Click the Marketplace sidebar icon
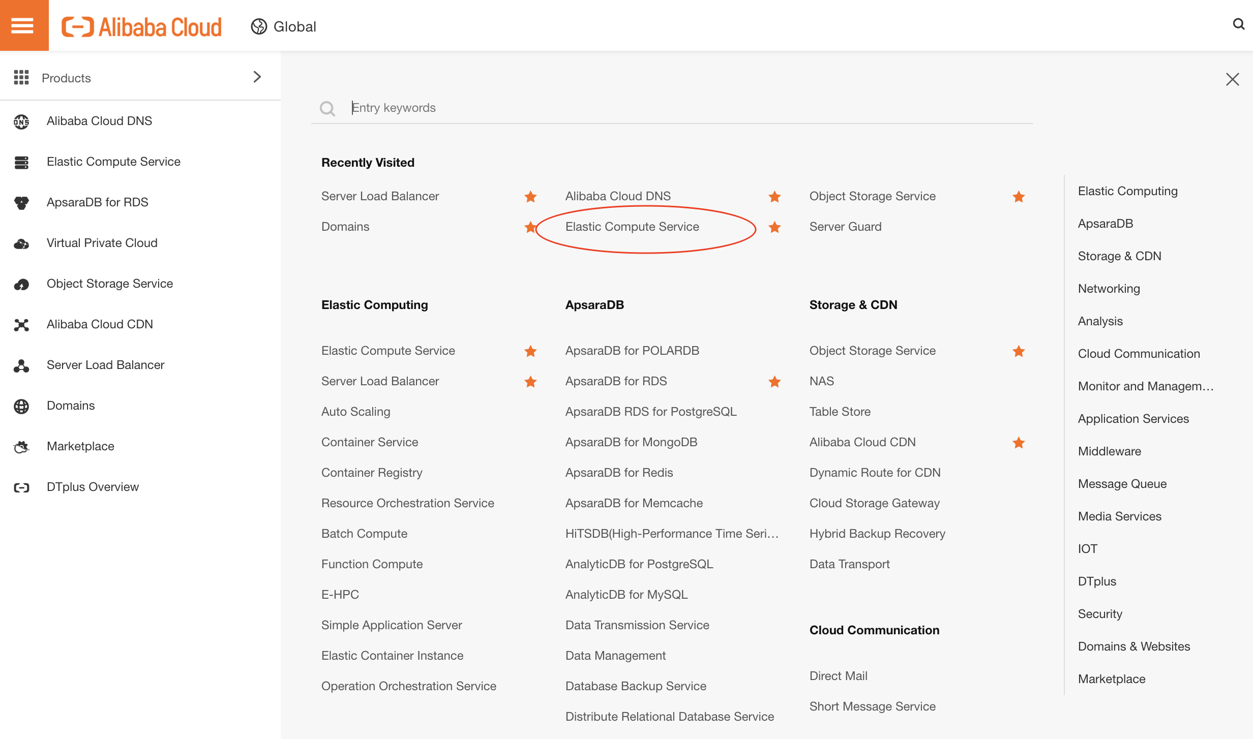 tap(21, 447)
